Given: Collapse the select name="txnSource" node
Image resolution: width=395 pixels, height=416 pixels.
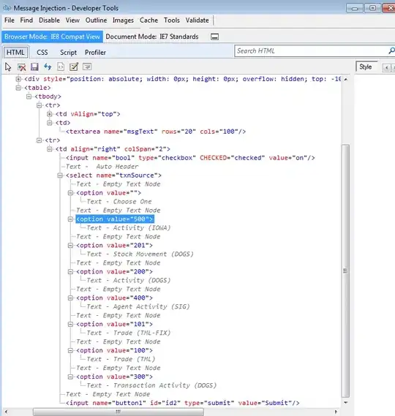Looking at the screenshot, I should [x=60, y=175].
